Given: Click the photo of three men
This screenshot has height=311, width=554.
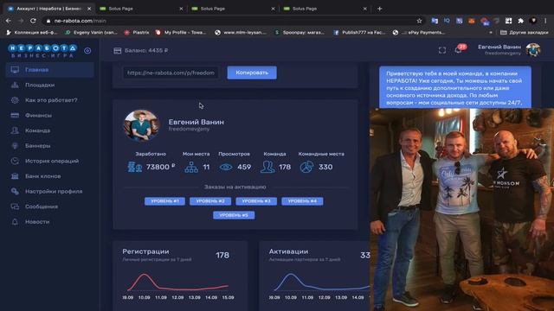Looking at the screenshot, I should pyautogui.click(x=461, y=209).
